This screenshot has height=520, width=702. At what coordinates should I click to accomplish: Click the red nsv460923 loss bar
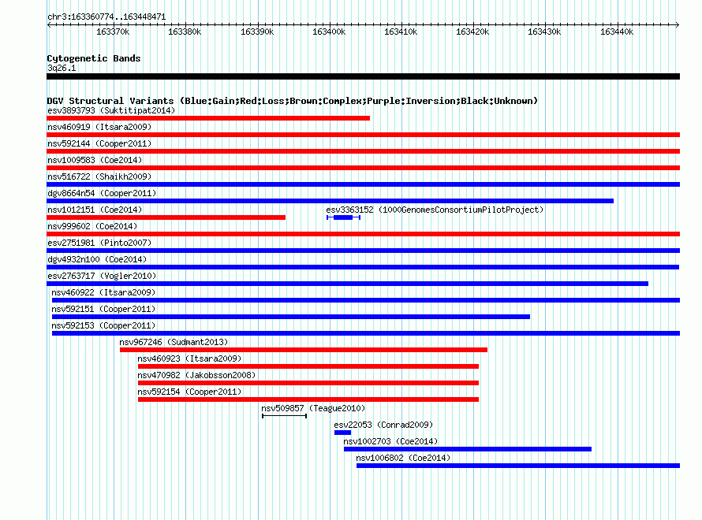pos(308,366)
